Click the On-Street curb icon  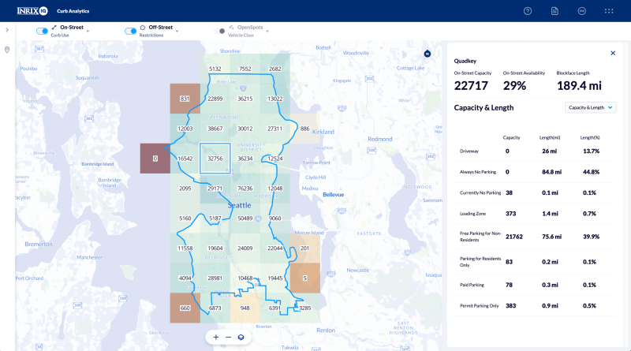pyautogui.click(x=54, y=28)
